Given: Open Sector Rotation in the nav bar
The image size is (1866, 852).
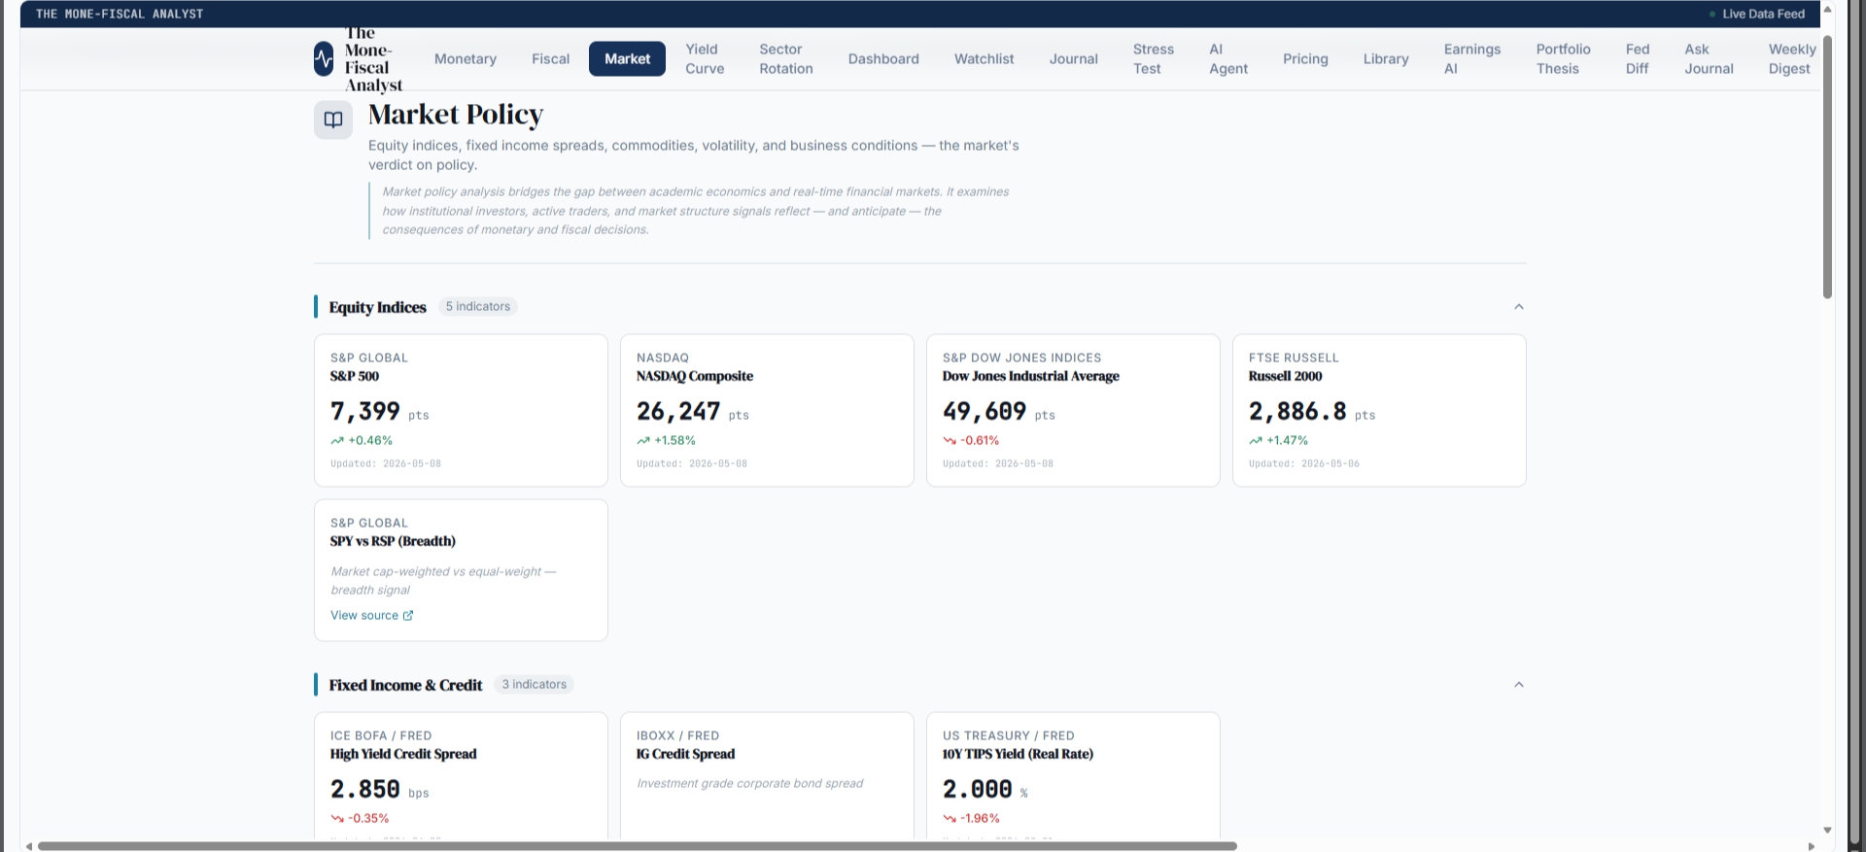Looking at the screenshot, I should (x=786, y=59).
